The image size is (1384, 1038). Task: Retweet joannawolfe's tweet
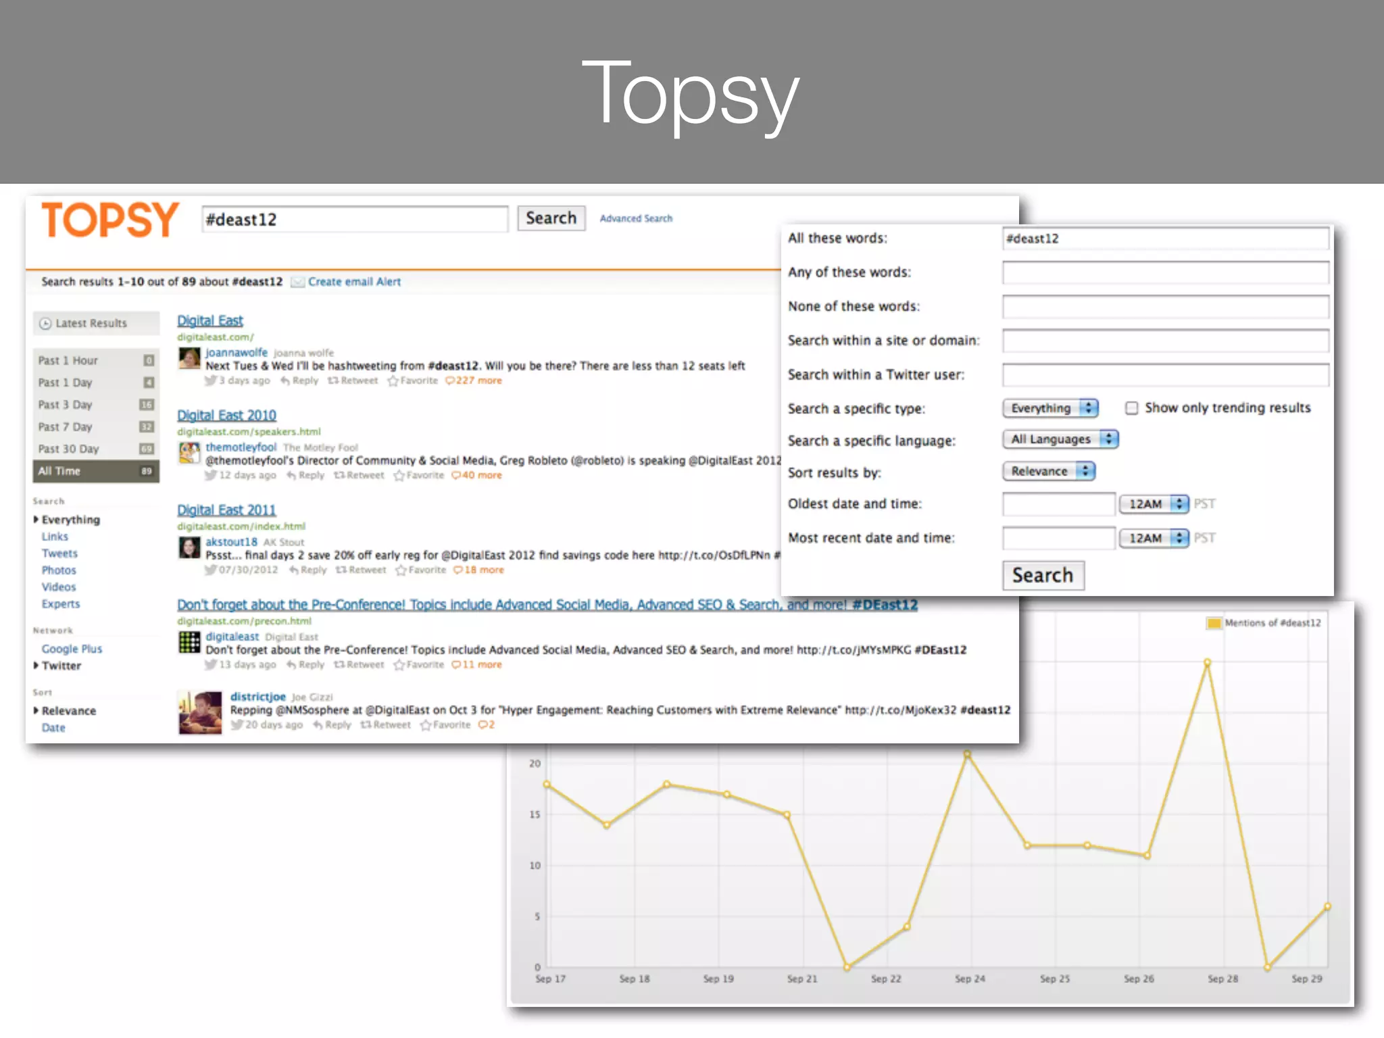(353, 380)
